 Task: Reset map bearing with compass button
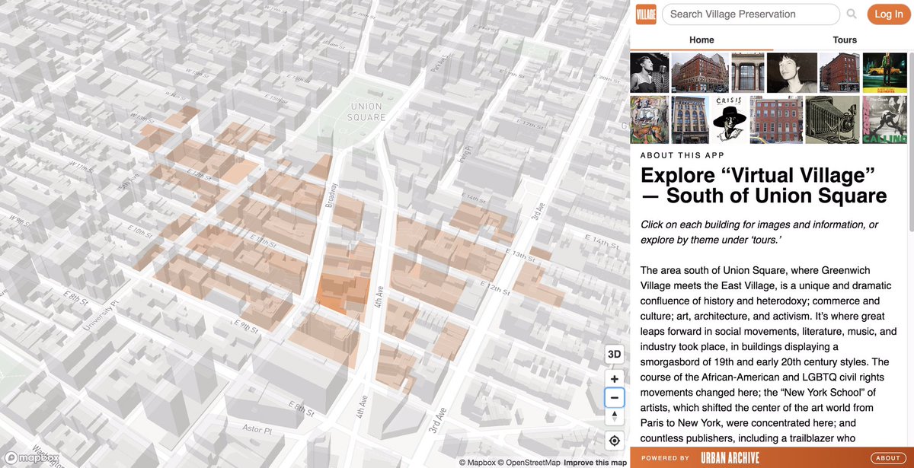click(x=615, y=416)
